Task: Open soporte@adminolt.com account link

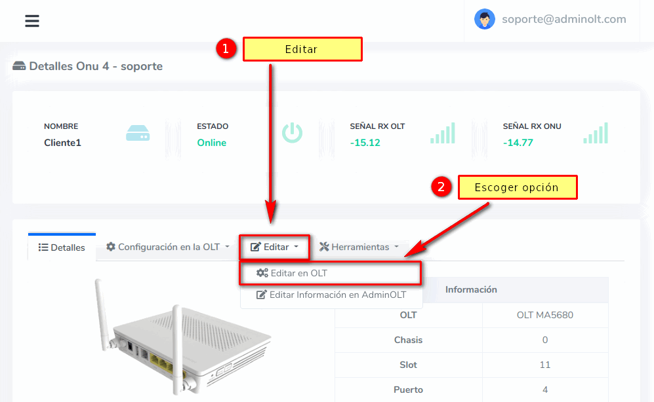Action: click(563, 19)
